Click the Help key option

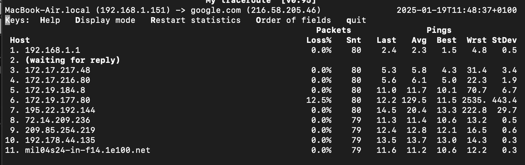[50, 20]
